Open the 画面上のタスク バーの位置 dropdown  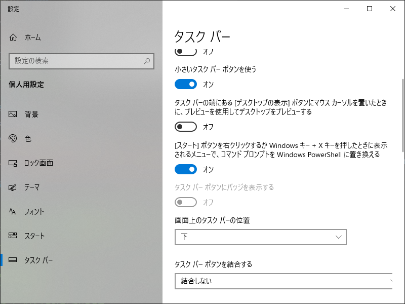(260, 237)
